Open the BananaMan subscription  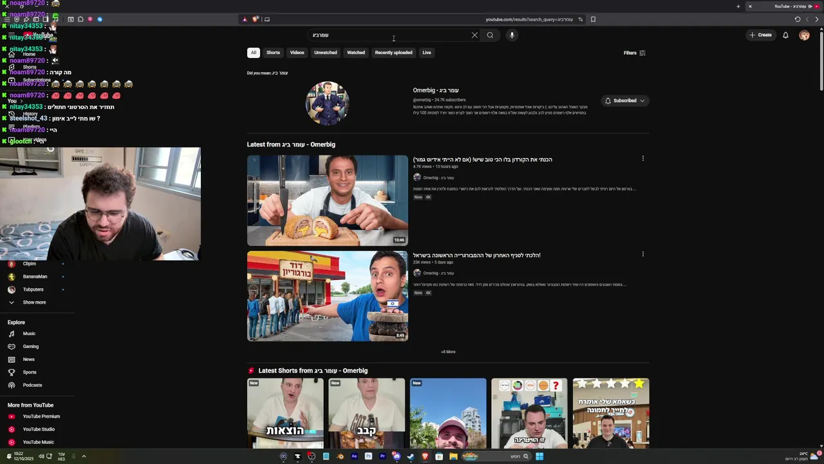[x=35, y=276]
